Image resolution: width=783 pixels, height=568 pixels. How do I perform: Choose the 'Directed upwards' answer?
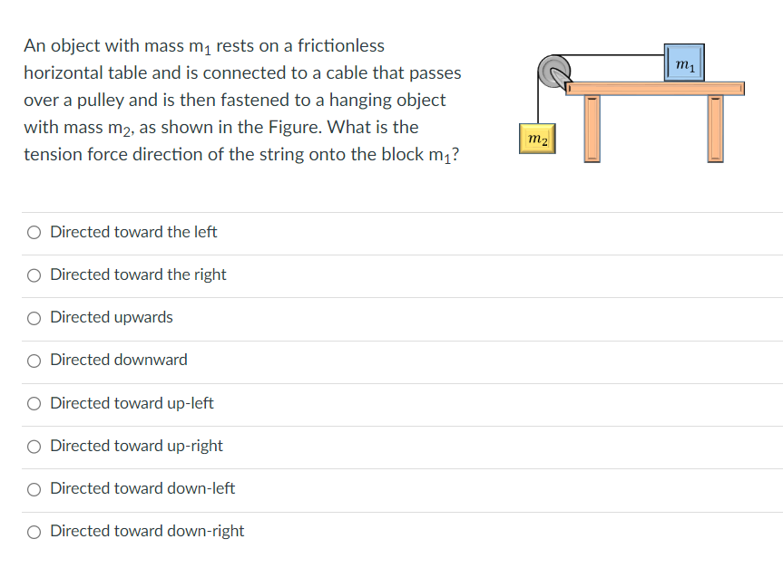tap(34, 317)
